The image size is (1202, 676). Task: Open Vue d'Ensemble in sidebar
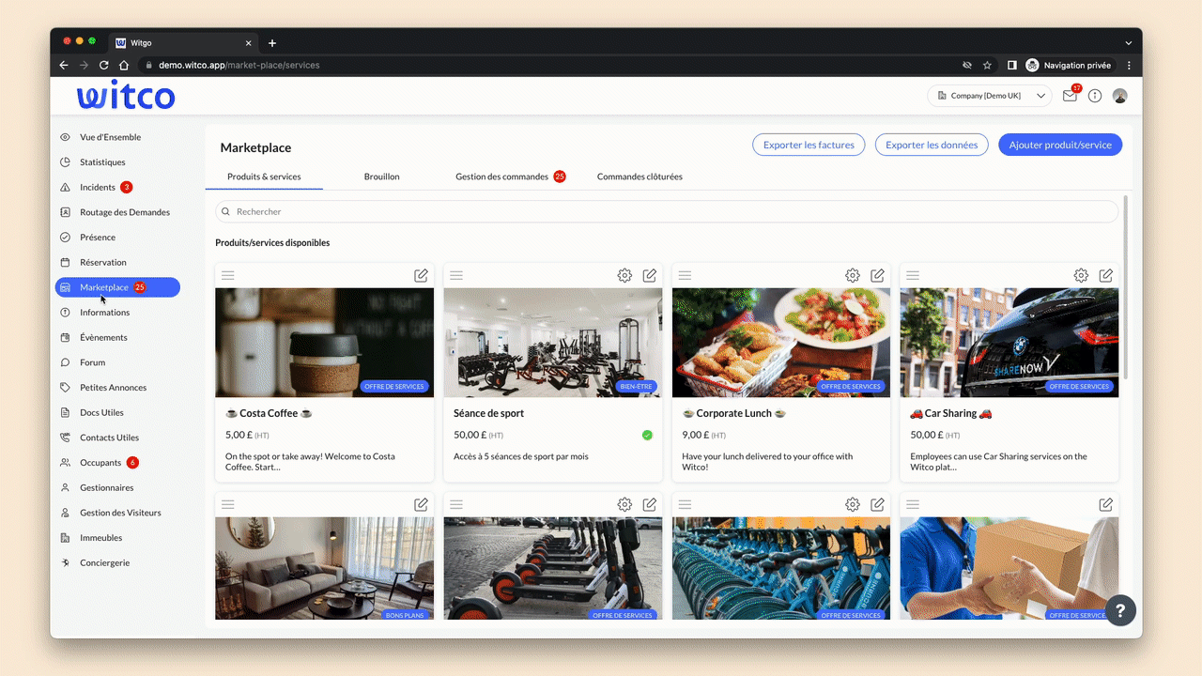tap(111, 137)
